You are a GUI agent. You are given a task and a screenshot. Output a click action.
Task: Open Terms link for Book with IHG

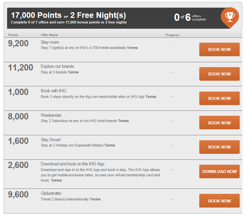coord(151,97)
